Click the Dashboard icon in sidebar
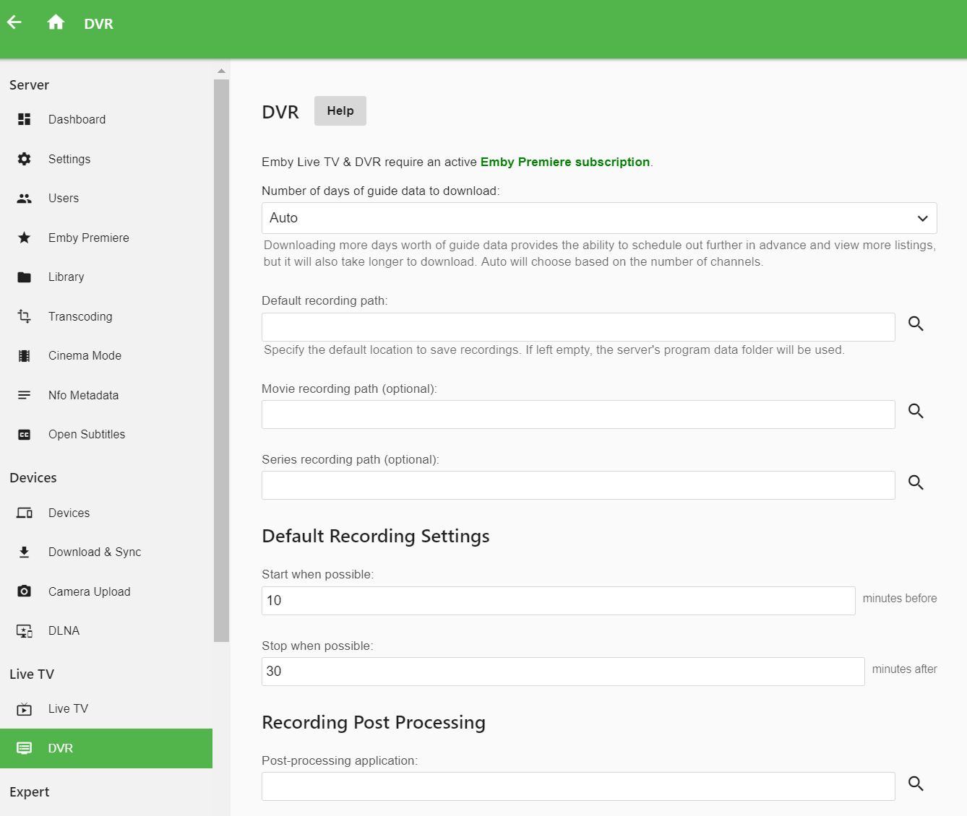This screenshot has height=816, width=967. pos(24,119)
